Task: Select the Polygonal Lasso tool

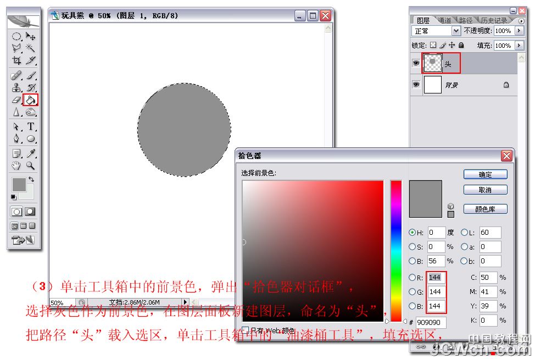Action: click(x=16, y=48)
